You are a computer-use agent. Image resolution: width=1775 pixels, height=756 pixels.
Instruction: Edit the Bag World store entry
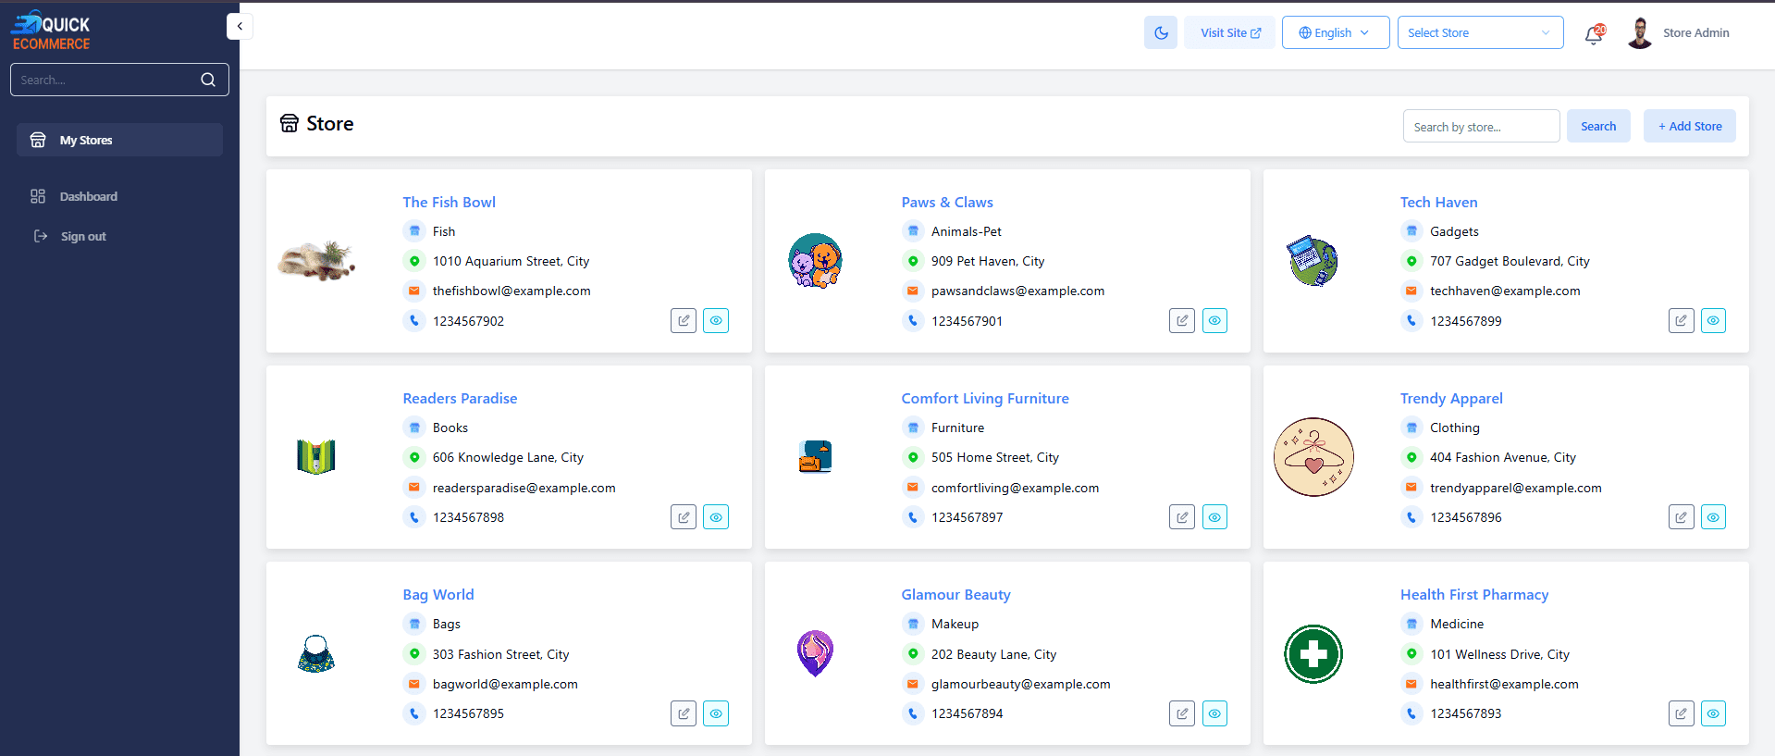coord(683,713)
